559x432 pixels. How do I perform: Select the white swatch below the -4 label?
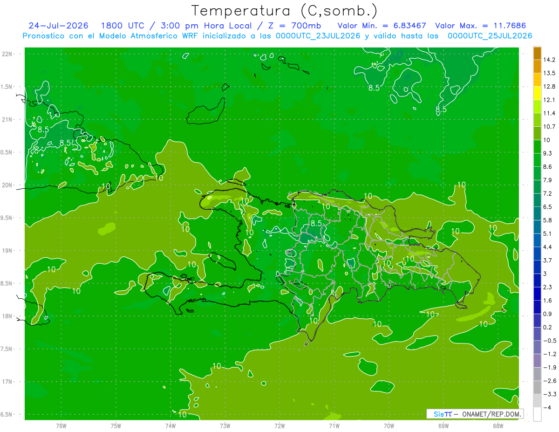[537, 414]
